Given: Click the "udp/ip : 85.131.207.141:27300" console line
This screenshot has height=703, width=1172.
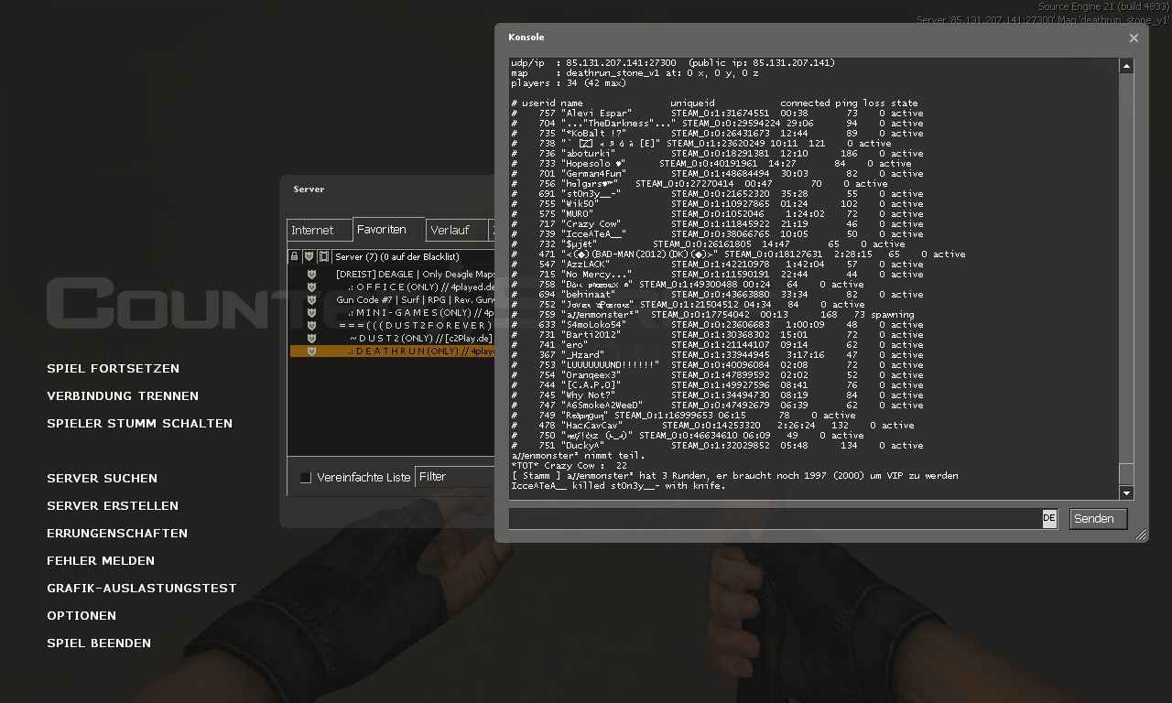Looking at the screenshot, I should (673, 63).
